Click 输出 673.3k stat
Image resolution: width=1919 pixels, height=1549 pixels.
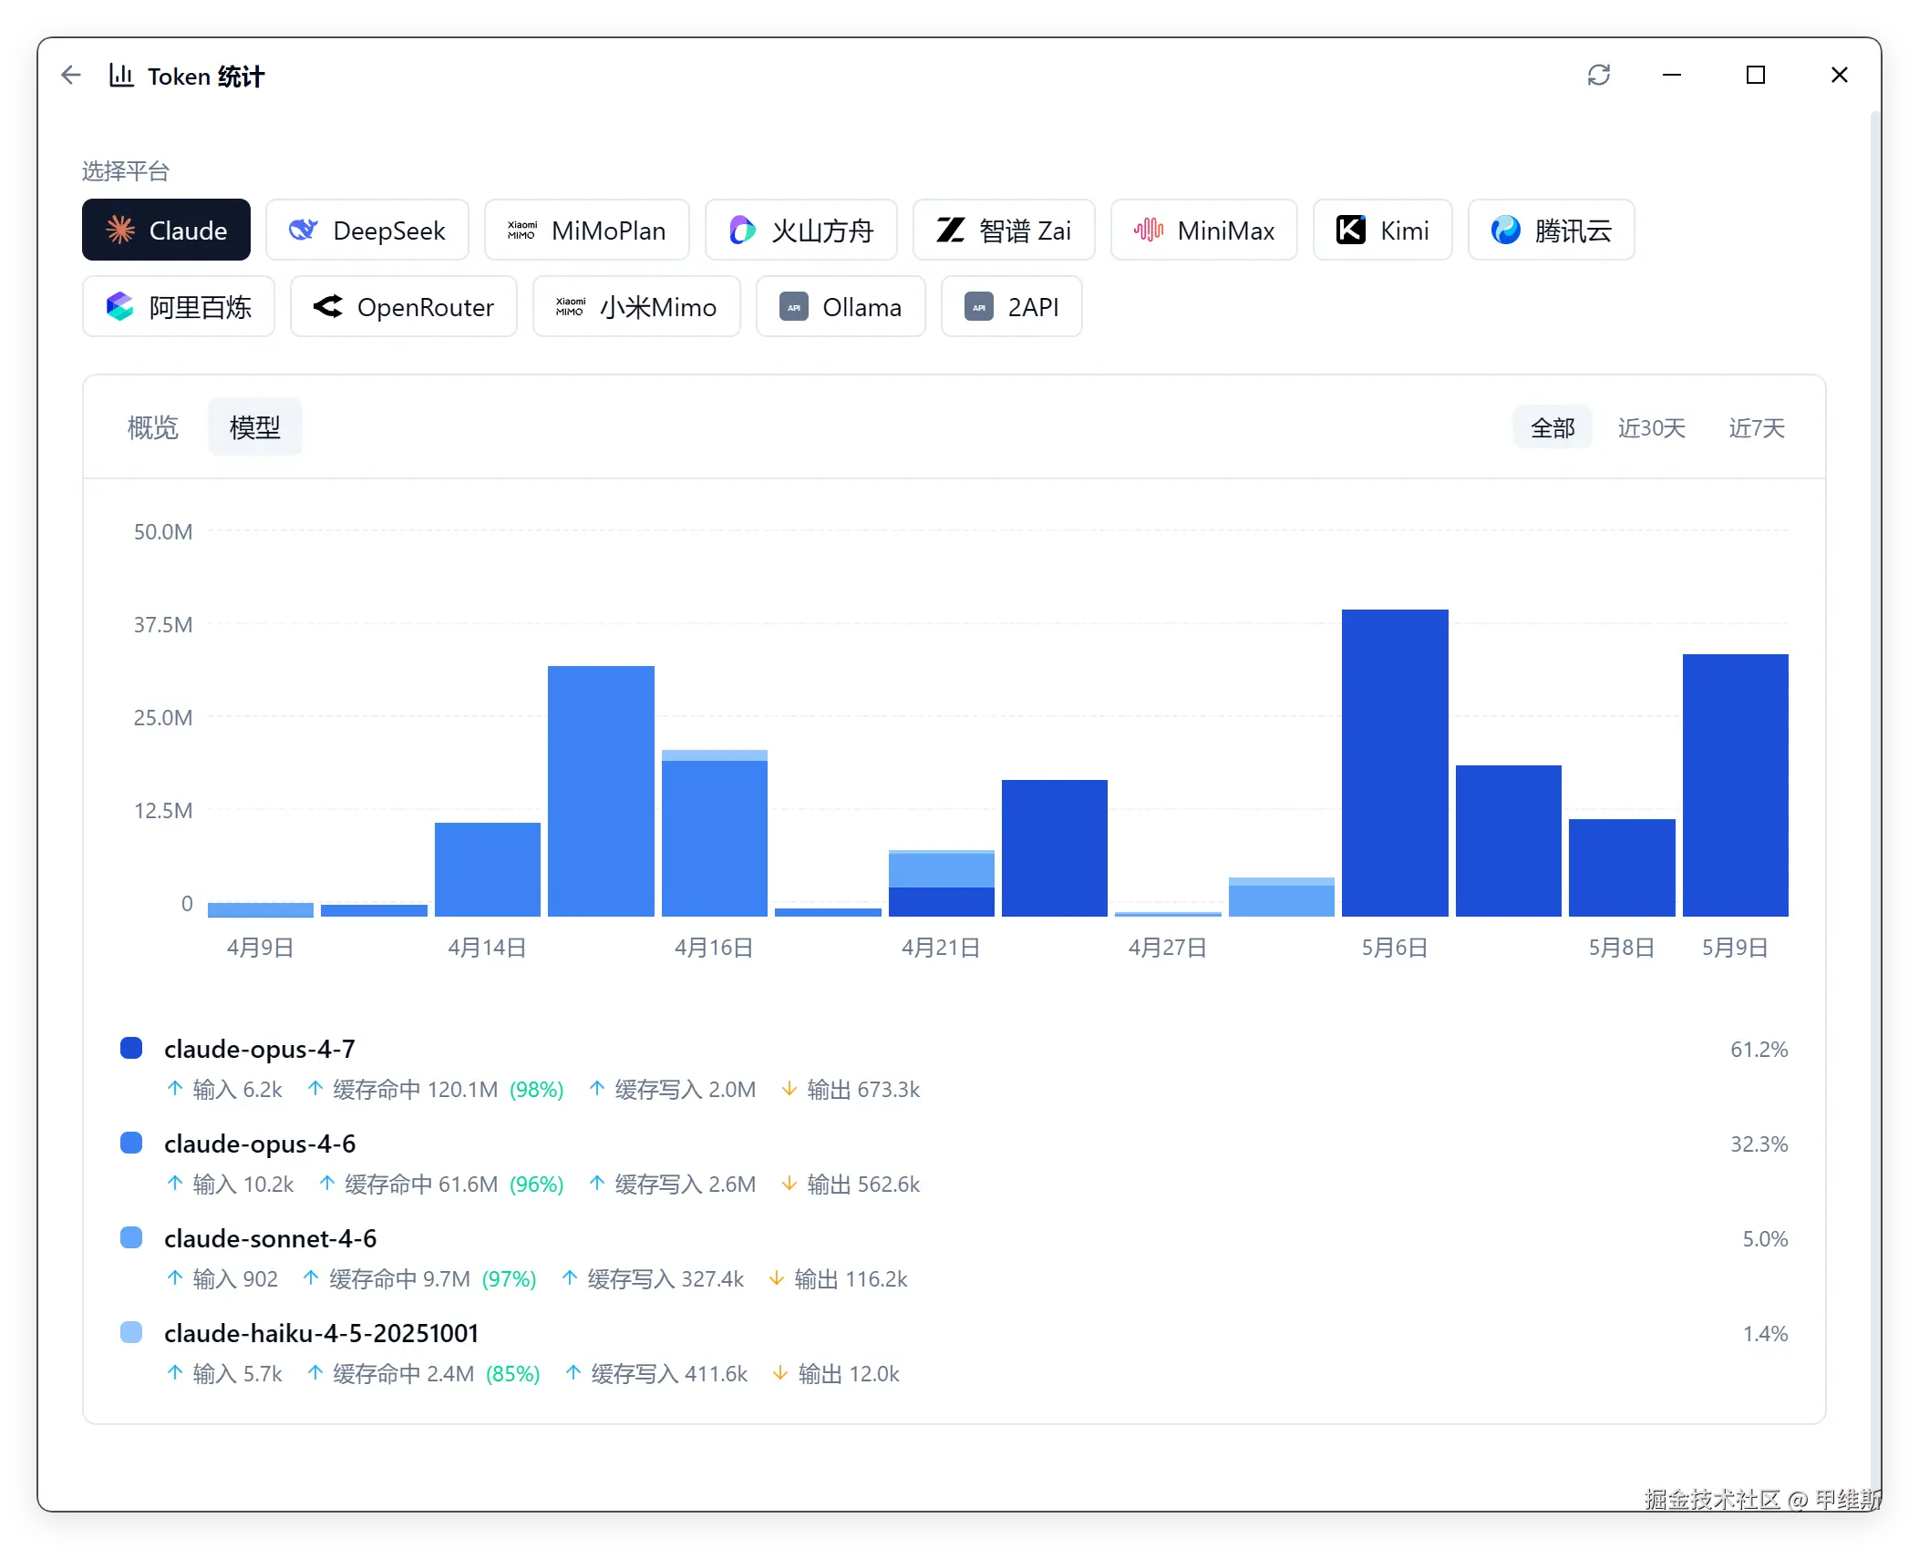click(x=851, y=1089)
